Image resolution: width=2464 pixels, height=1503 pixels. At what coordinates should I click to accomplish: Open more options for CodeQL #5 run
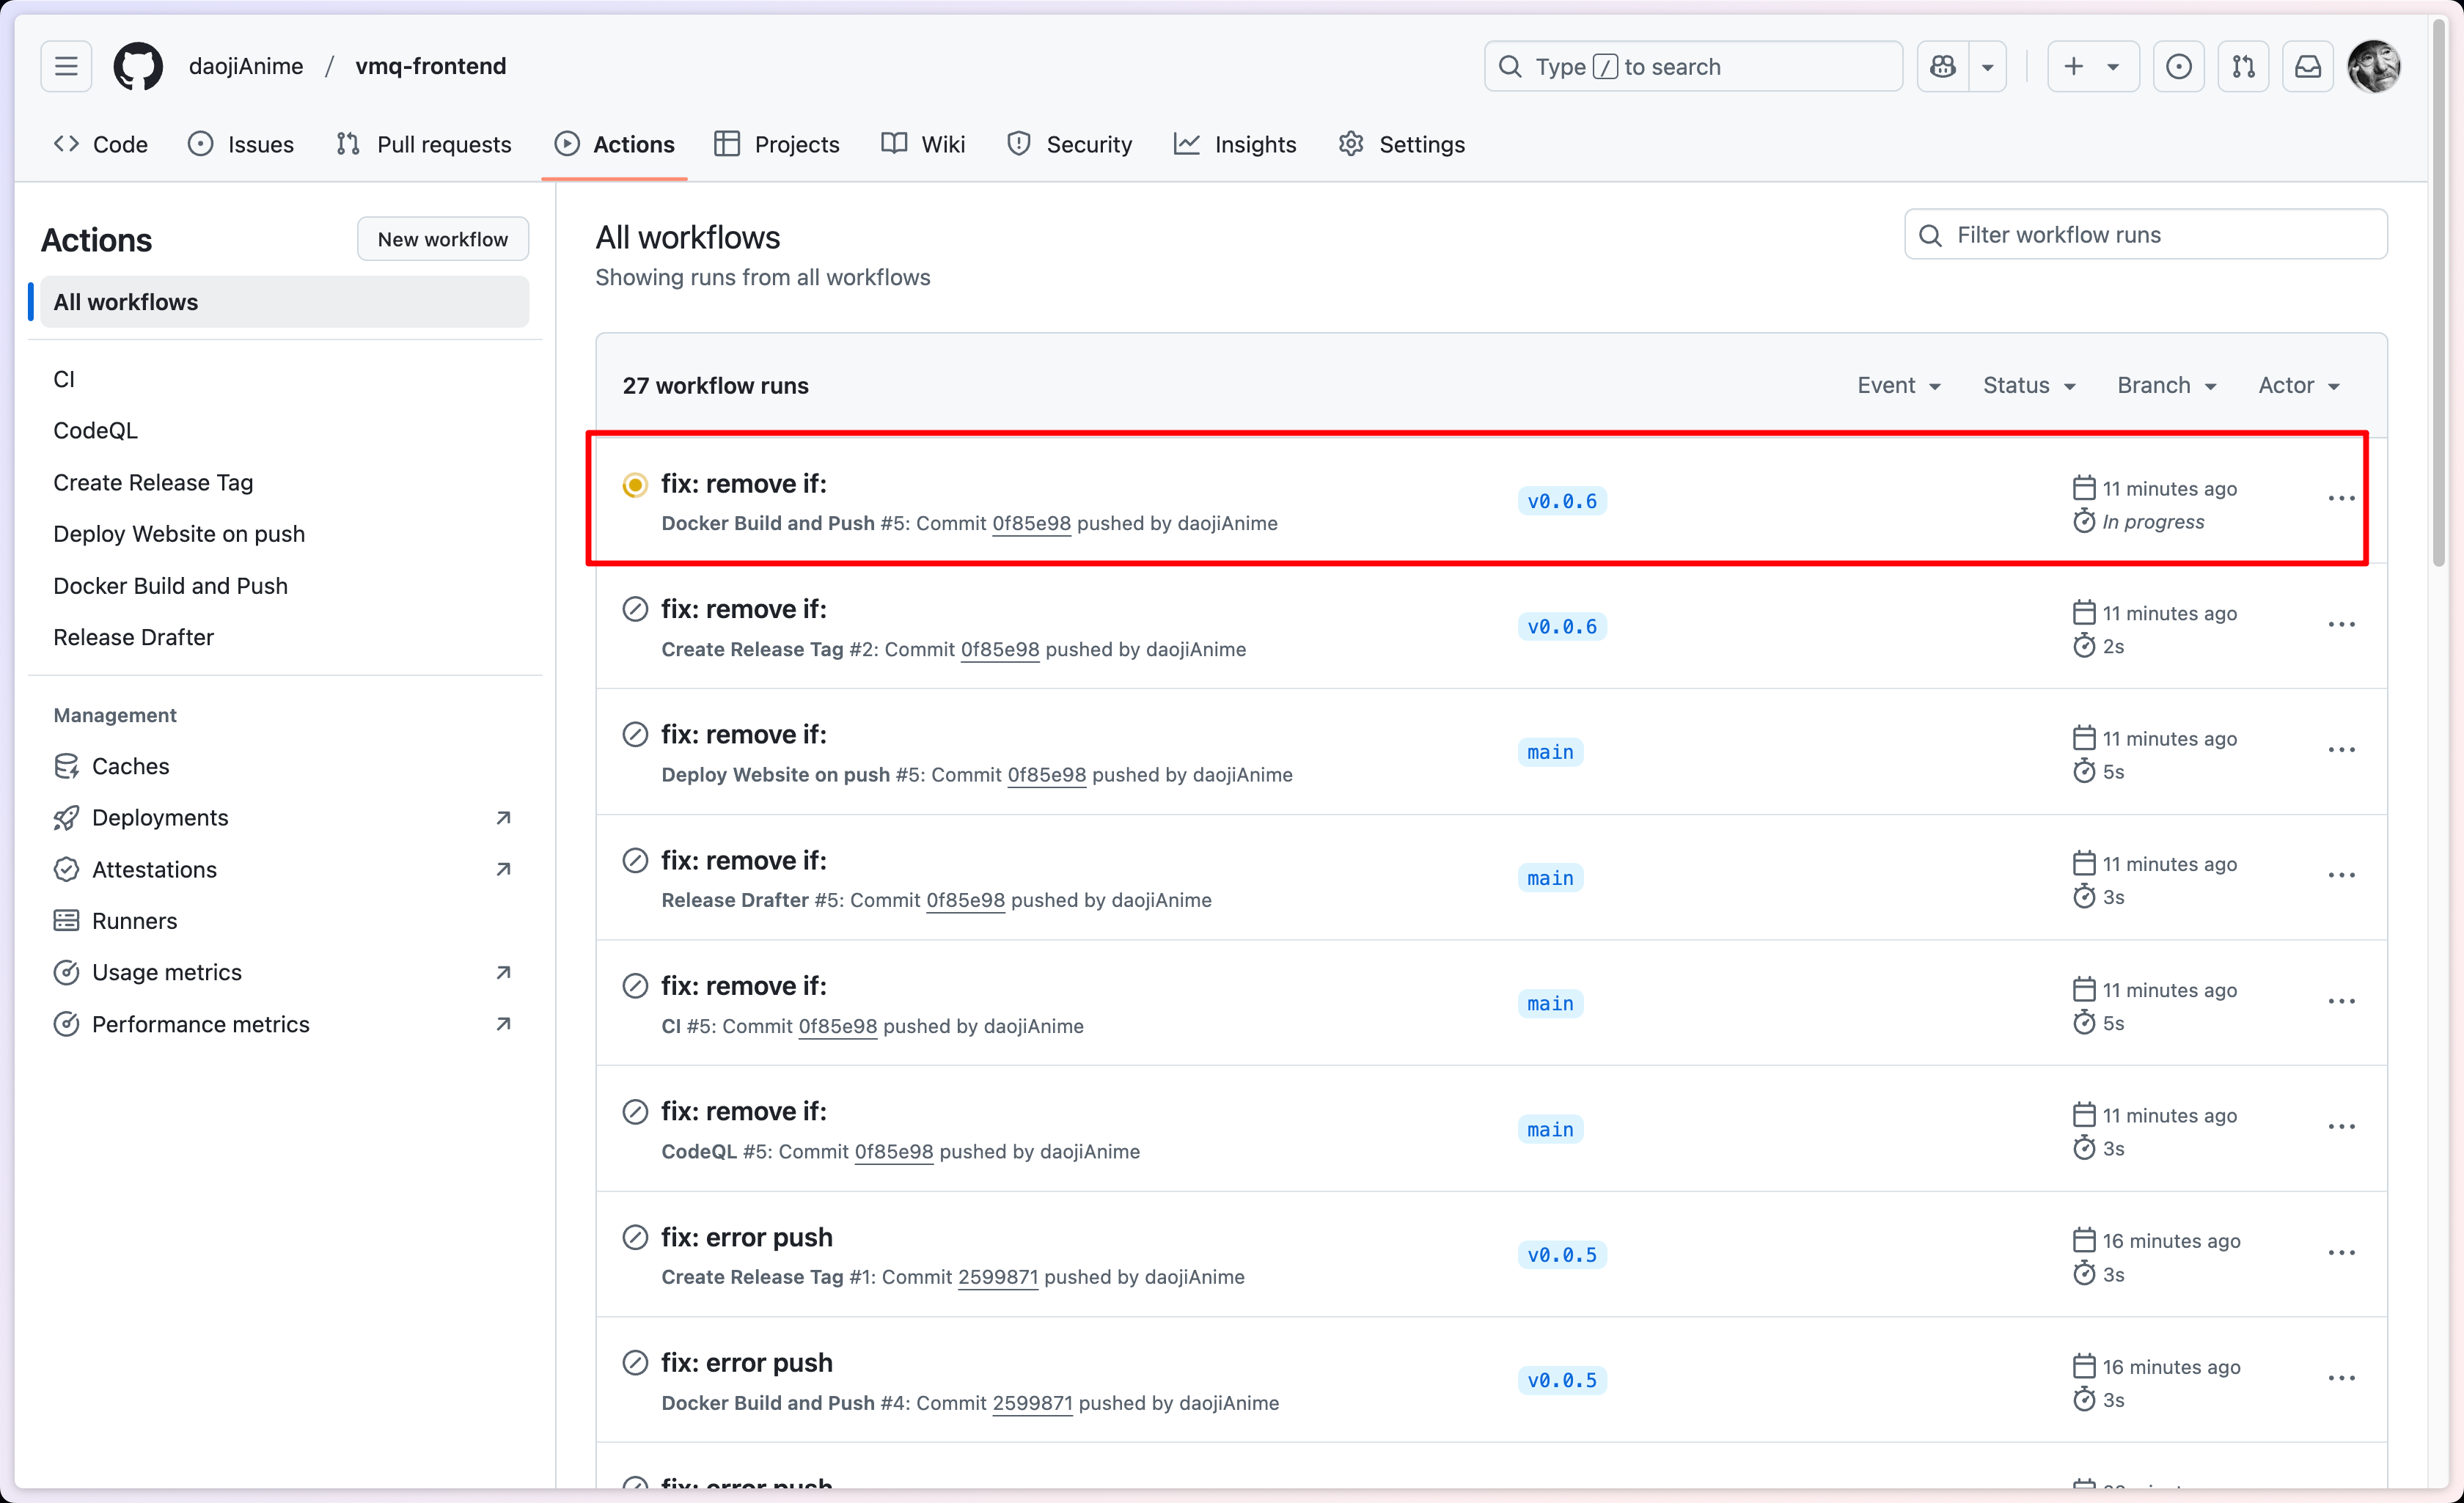[2341, 1127]
